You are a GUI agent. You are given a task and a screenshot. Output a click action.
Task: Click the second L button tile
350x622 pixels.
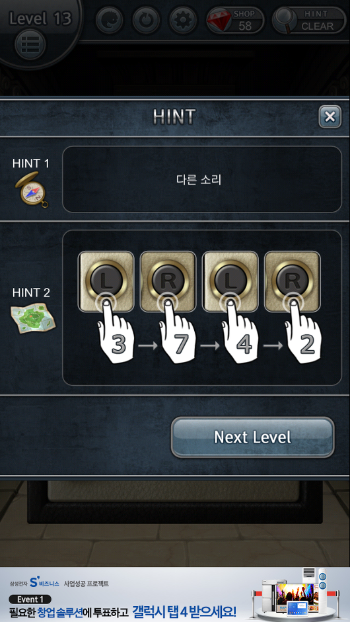tap(230, 281)
